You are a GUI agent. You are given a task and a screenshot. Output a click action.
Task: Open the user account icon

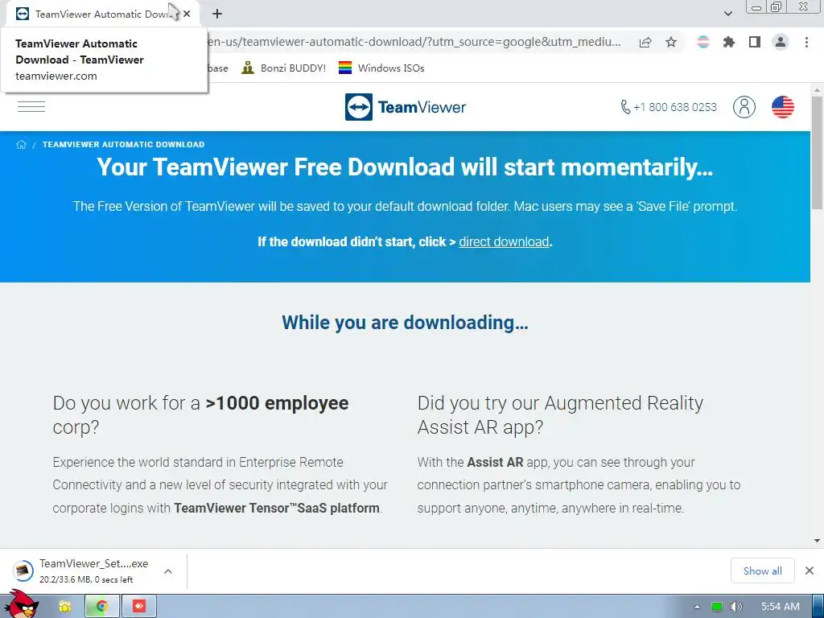click(x=744, y=107)
